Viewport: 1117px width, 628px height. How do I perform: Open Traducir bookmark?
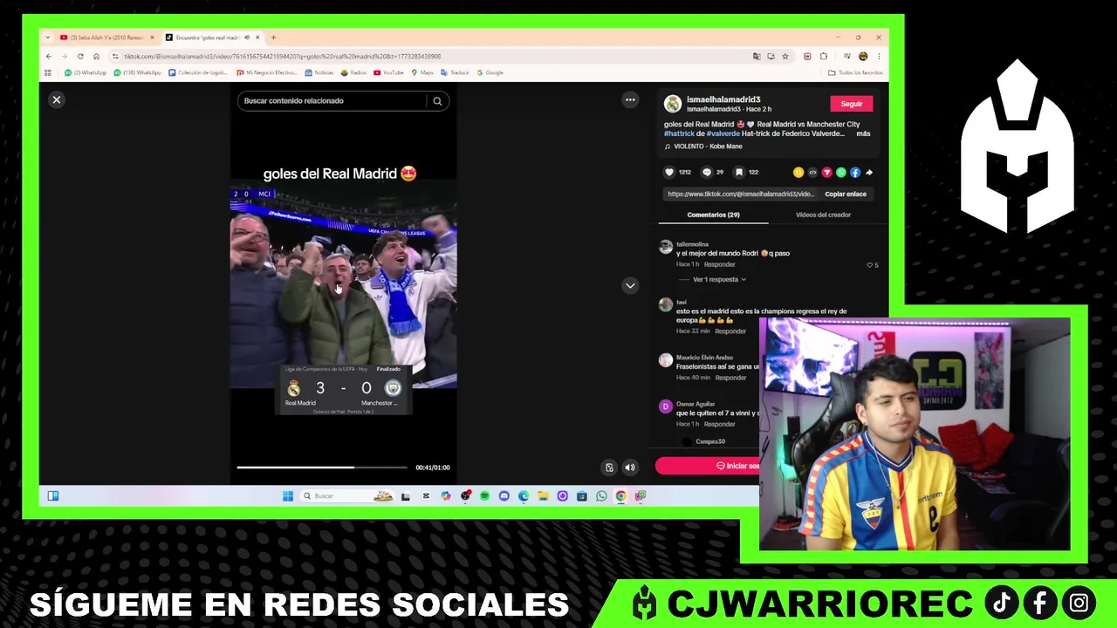pyautogui.click(x=456, y=72)
